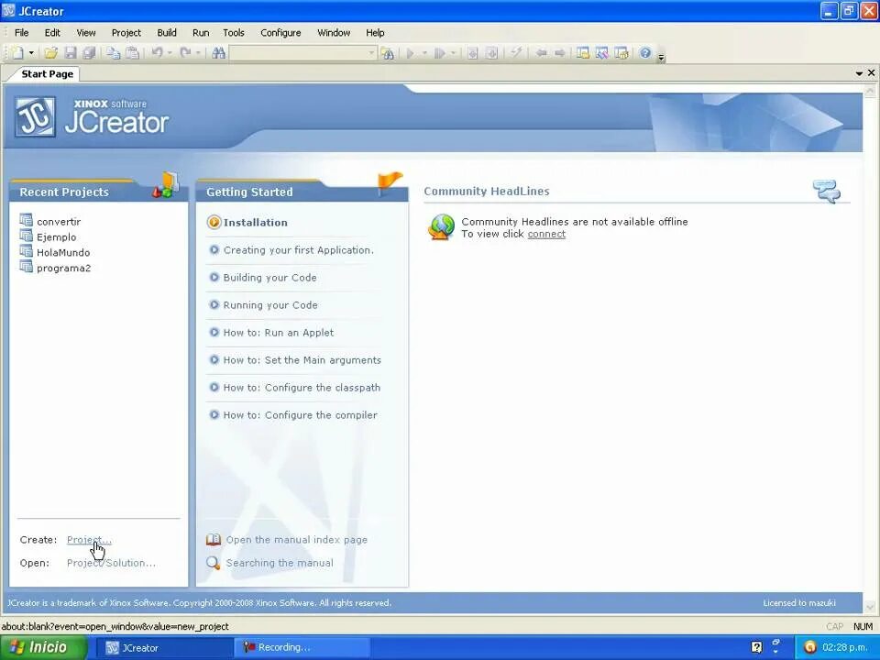Screen dimensions: 880x660
Task: Open the toolbar options chevron
Action: pyautogui.click(x=661, y=57)
